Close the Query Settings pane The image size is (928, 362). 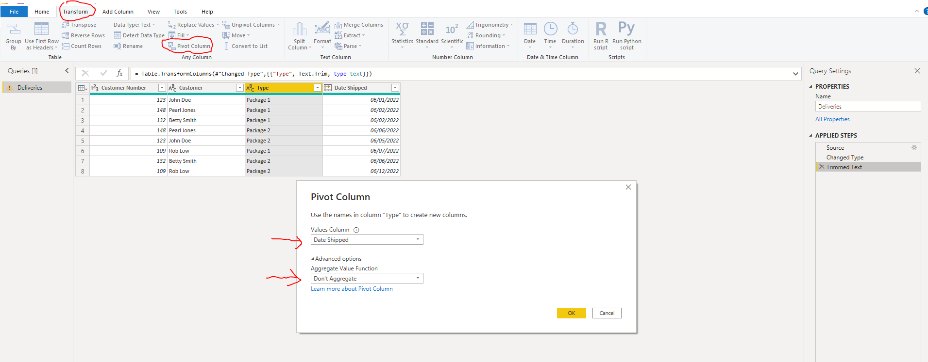pyautogui.click(x=917, y=71)
